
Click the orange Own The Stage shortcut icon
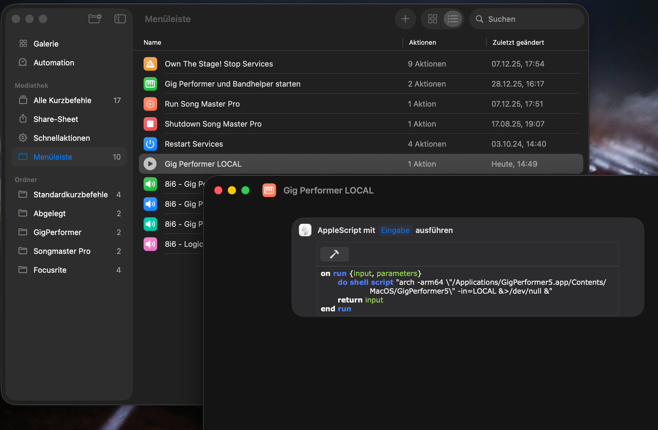[x=150, y=64]
